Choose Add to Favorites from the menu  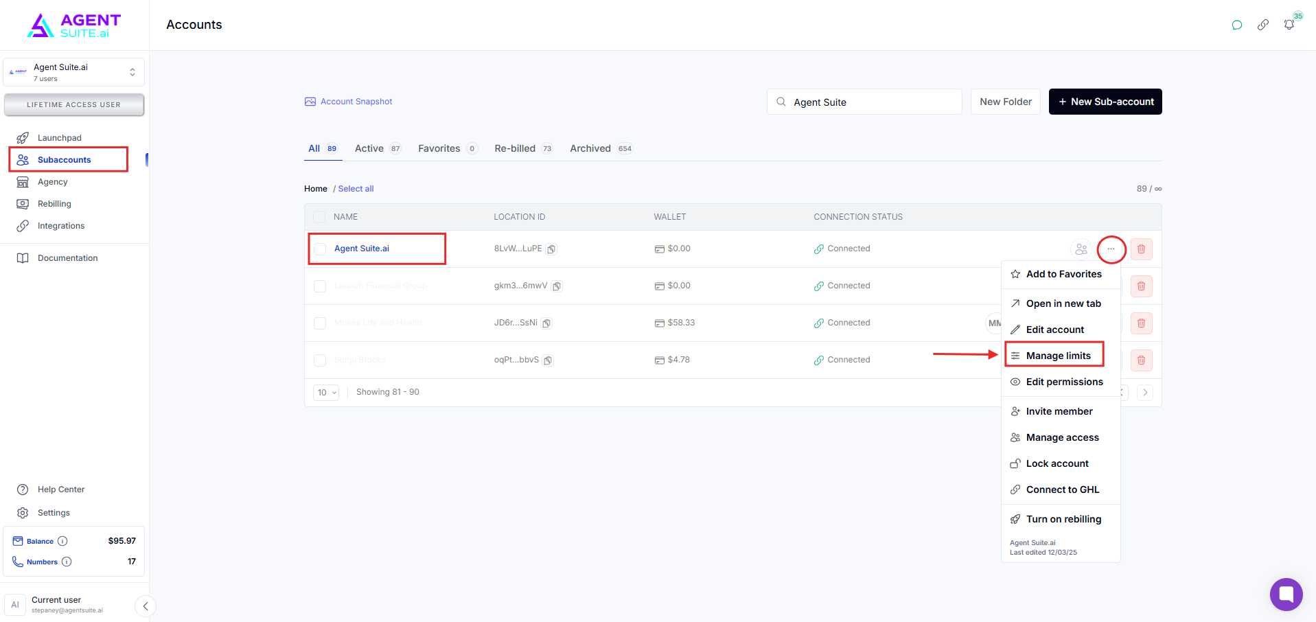(1061, 274)
